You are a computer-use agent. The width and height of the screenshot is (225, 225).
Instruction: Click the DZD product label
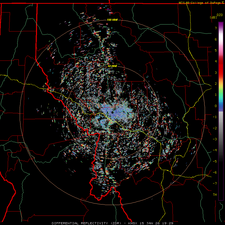[220, 15]
